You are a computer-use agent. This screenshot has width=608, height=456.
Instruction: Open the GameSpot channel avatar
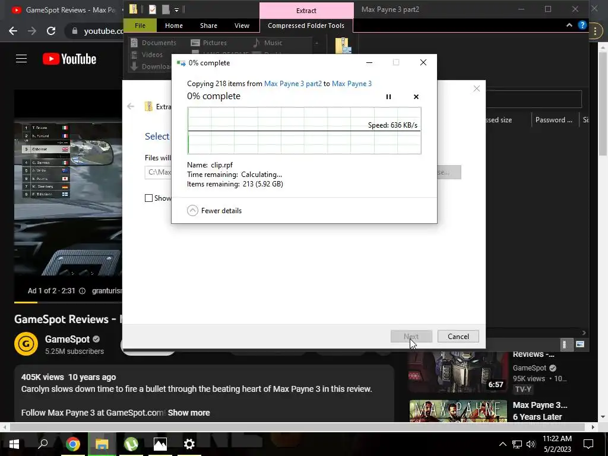(26, 344)
